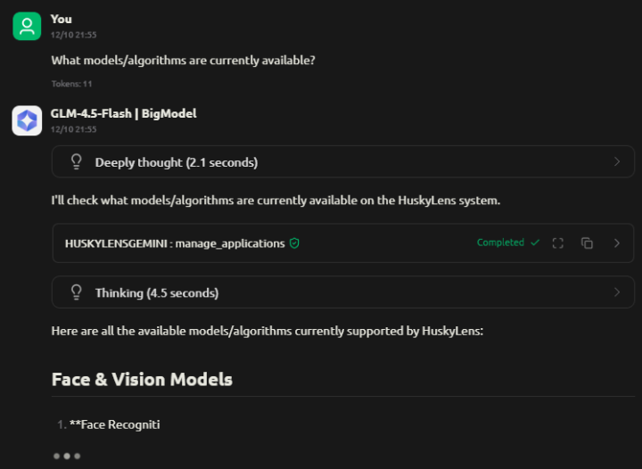Click the Face & Vision Models heading
This screenshot has height=469, width=642.
142,379
